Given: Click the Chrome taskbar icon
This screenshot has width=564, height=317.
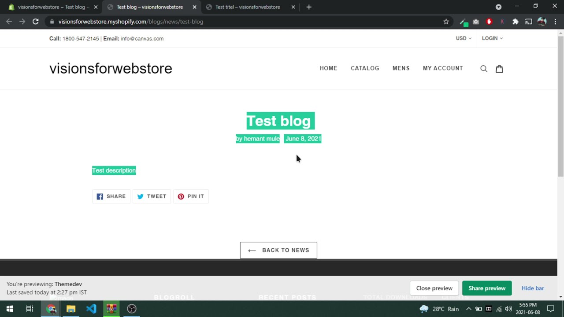Looking at the screenshot, I should pyautogui.click(x=51, y=309).
